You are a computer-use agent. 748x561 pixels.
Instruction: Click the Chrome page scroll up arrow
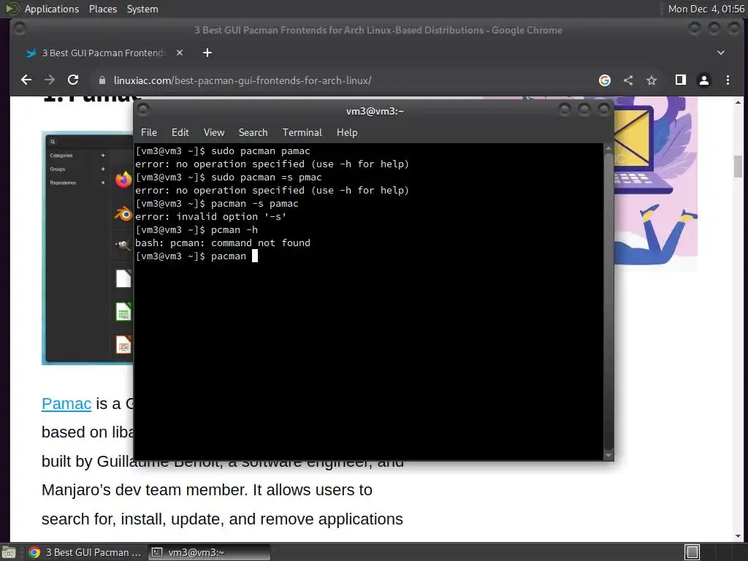pyautogui.click(x=738, y=102)
